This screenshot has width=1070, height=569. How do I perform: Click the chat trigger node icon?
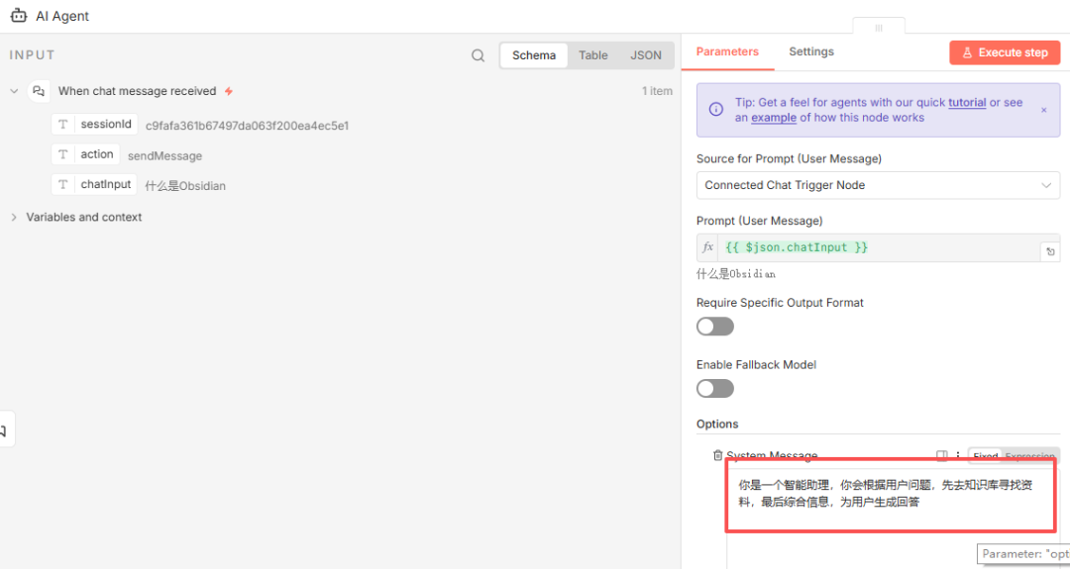coord(39,91)
